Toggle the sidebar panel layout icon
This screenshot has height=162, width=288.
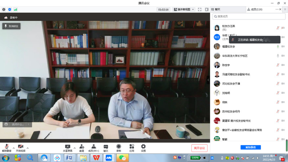pos(207,9)
